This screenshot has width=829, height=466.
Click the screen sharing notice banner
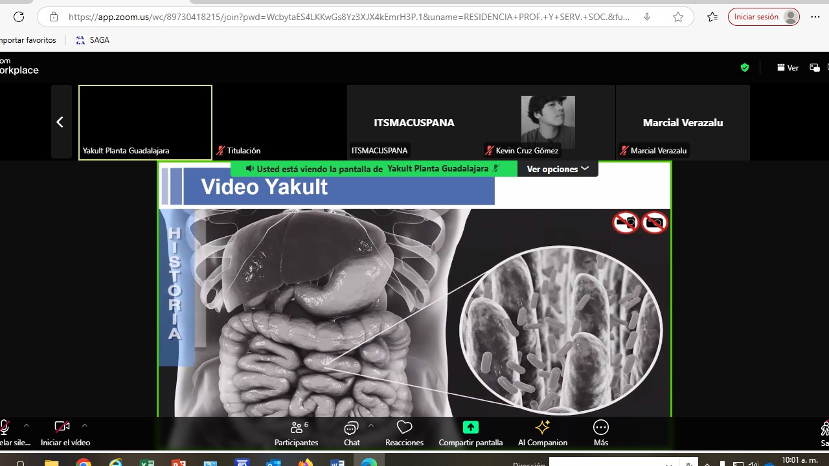(374, 169)
